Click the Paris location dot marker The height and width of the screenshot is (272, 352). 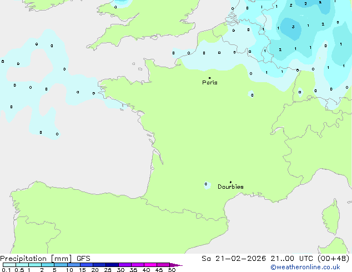(x=210, y=78)
